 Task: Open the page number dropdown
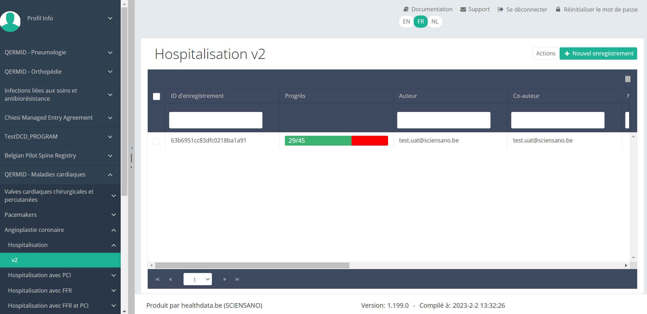click(198, 279)
